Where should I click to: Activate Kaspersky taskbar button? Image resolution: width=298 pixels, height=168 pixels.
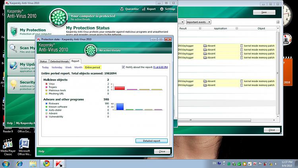pos(60,164)
